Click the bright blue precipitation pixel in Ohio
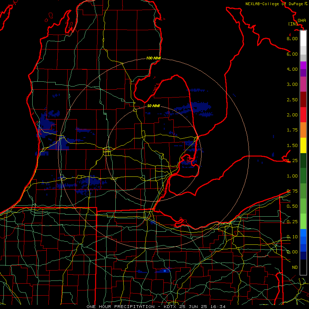 click(165, 271)
